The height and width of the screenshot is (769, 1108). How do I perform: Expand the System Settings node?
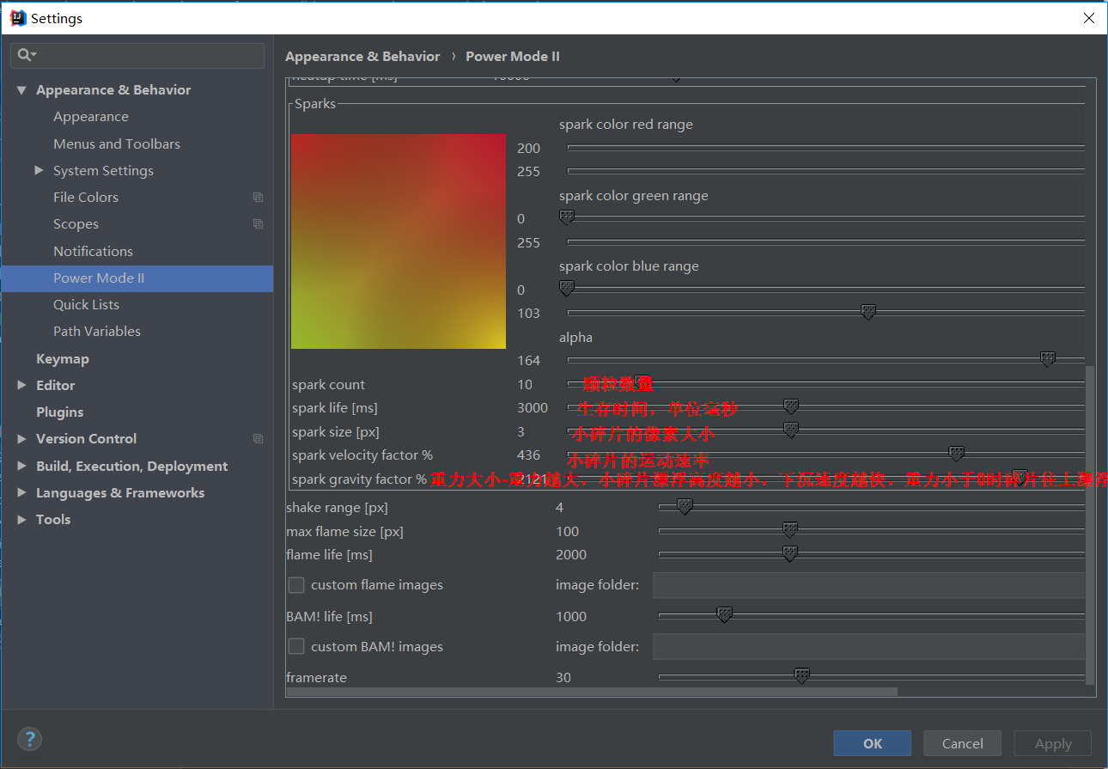pos(38,170)
